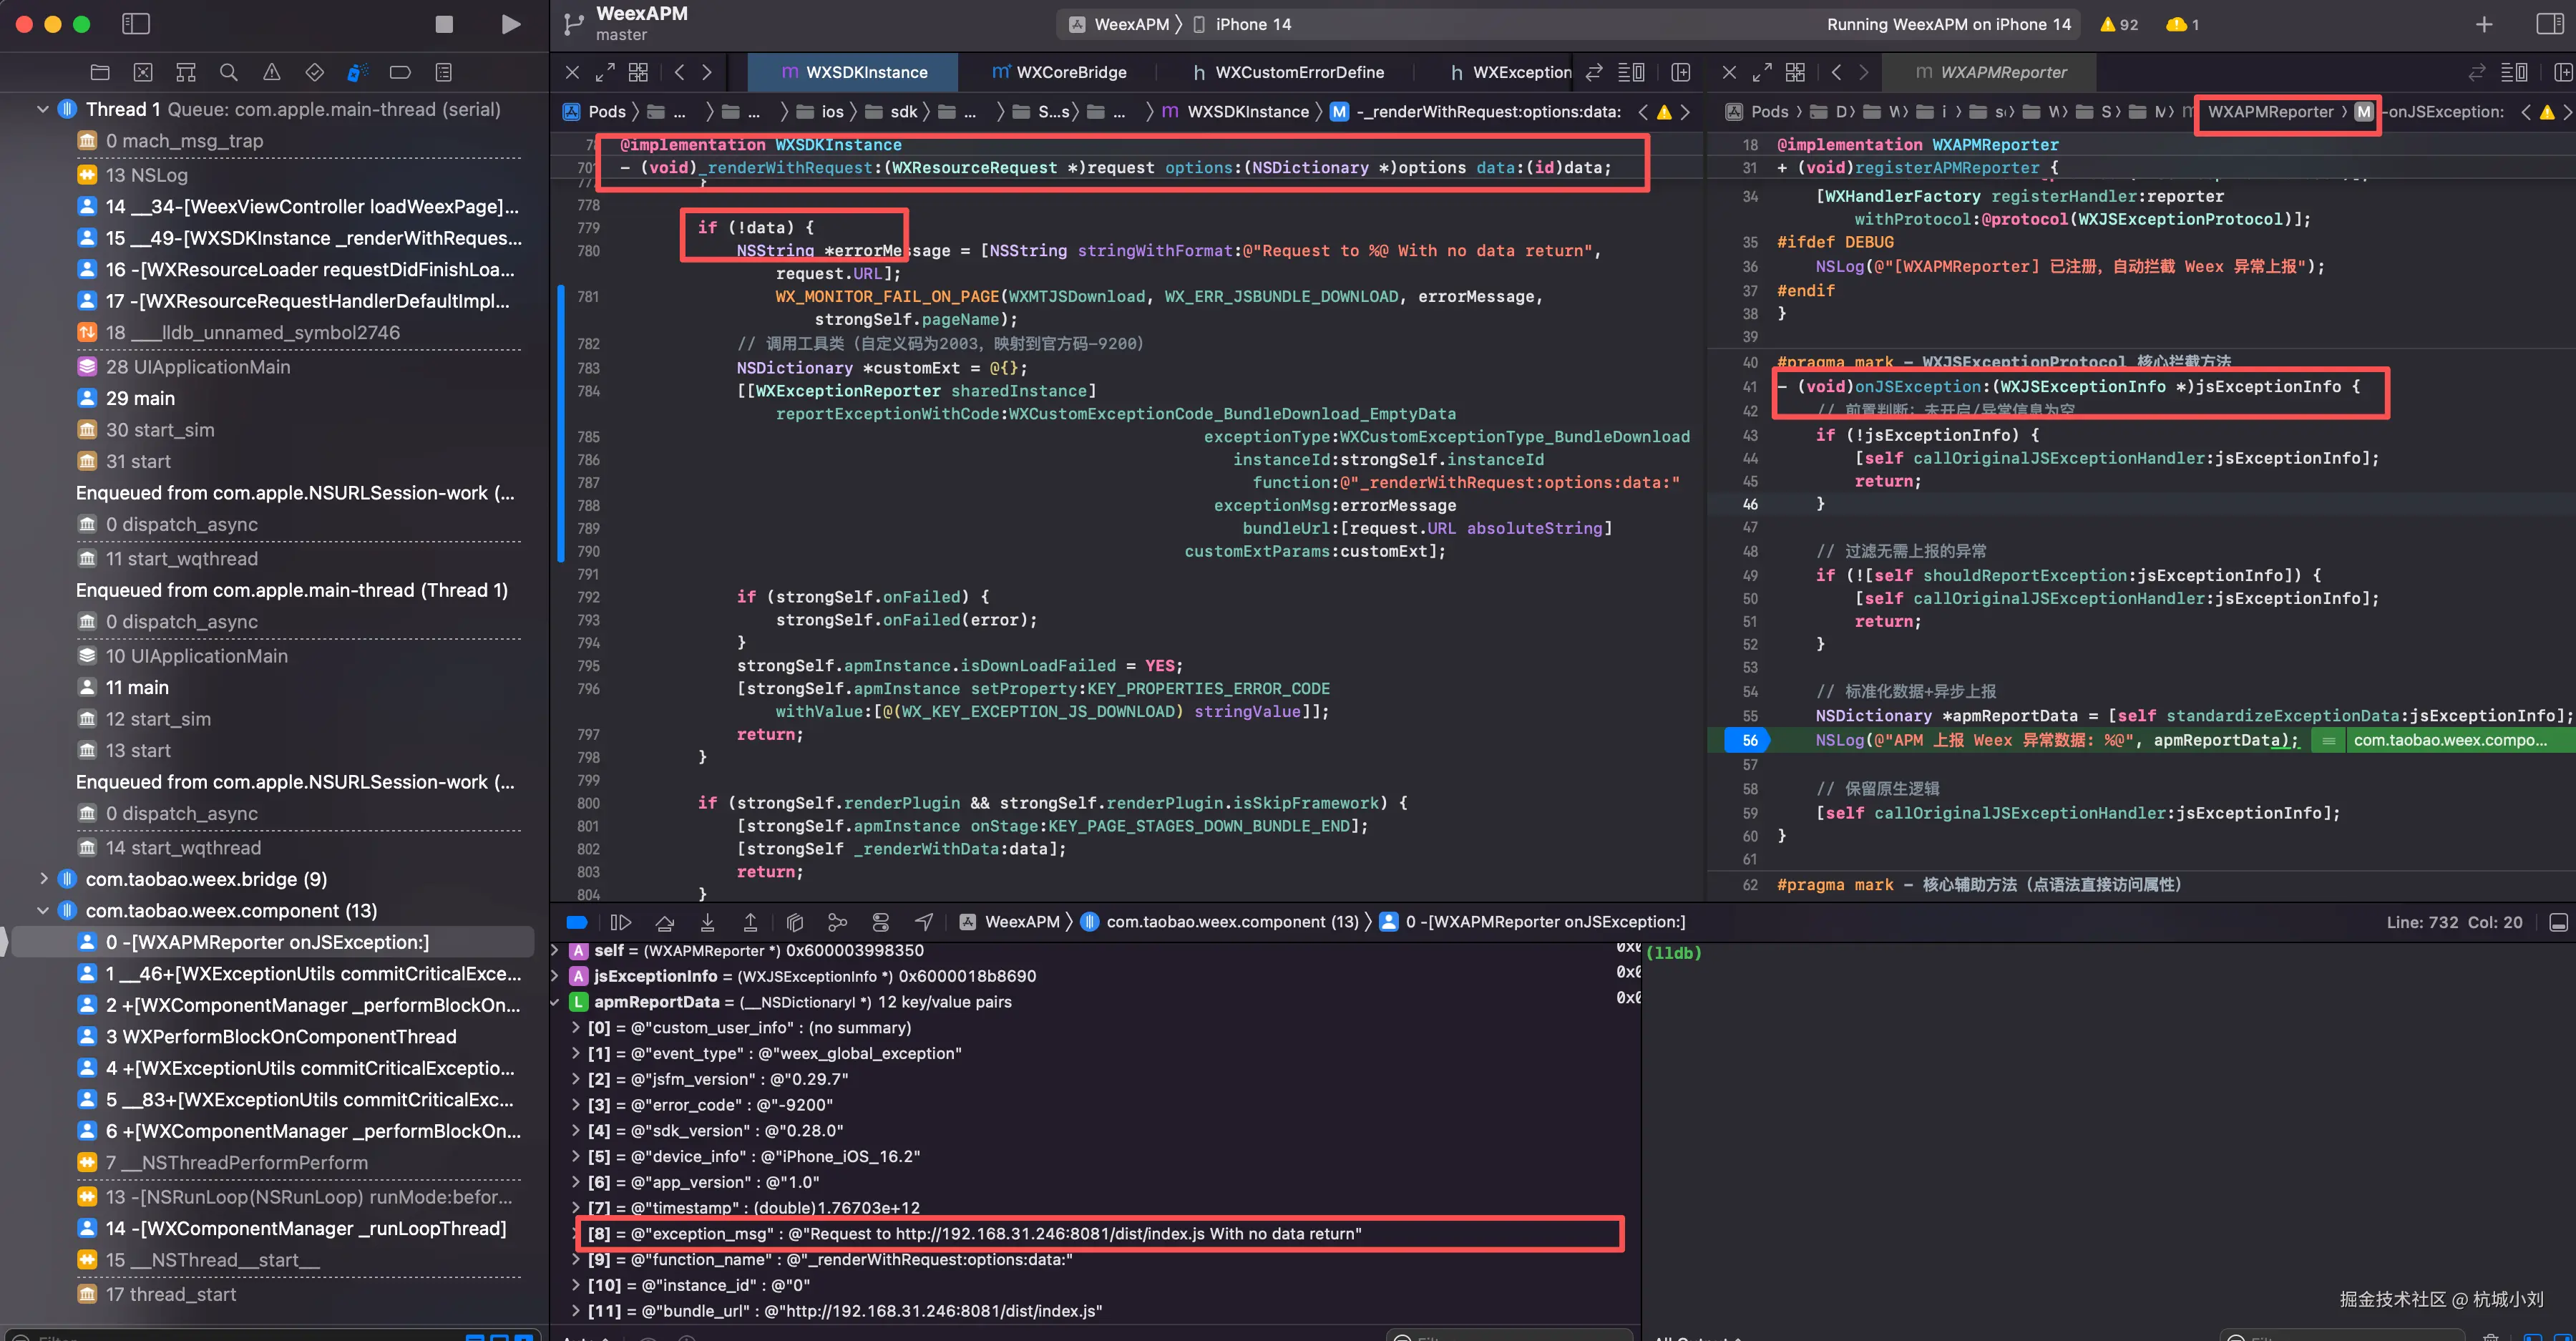Toggle the inspector panel on right
The height and width of the screenshot is (1341, 2576).
tap(2549, 24)
